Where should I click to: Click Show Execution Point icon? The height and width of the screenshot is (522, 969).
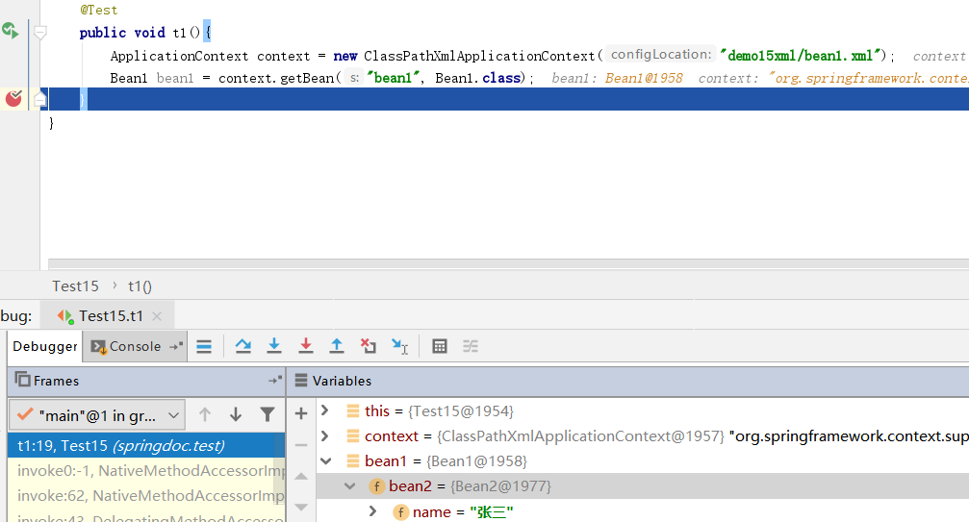(204, 346)
